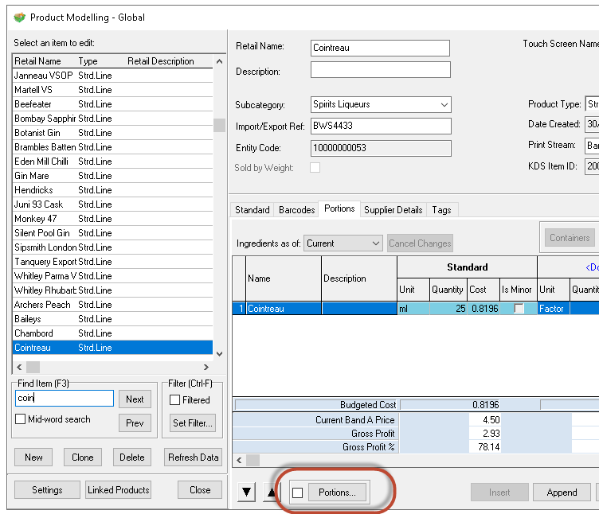
Task: Click the Close button
Action: (x=200, y=490)
